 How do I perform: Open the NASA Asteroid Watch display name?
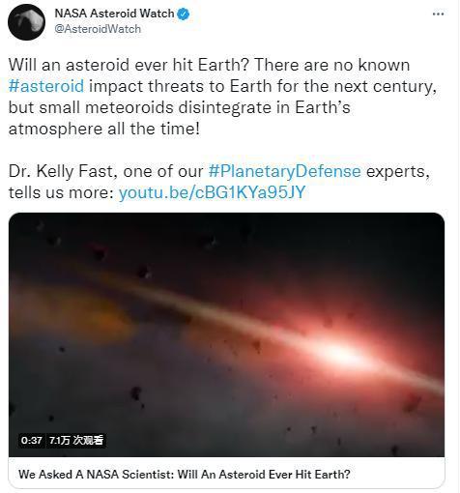(x=114, y=14)
